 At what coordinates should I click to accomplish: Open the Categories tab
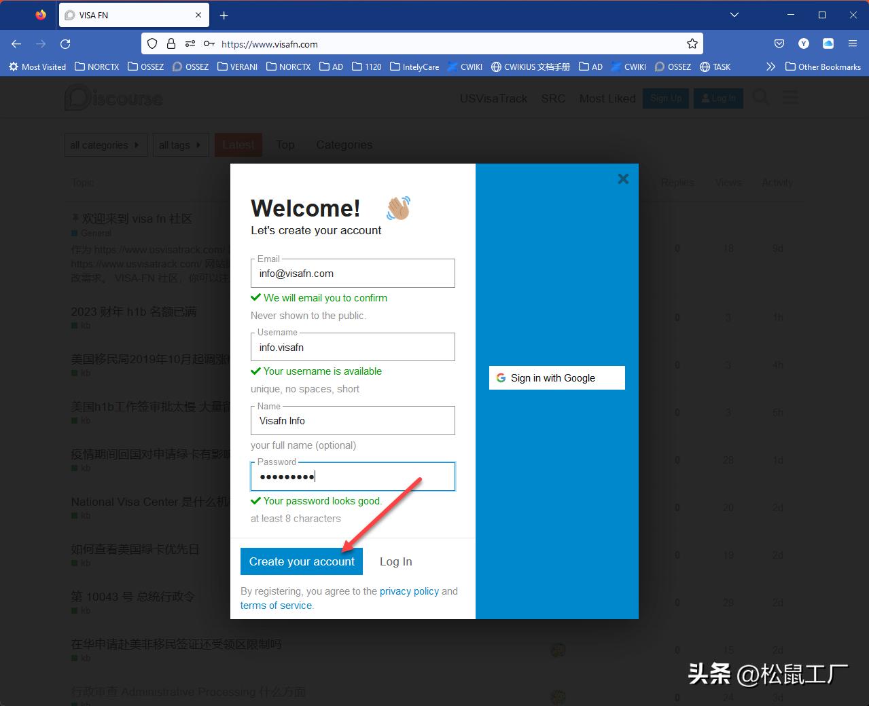344,145
